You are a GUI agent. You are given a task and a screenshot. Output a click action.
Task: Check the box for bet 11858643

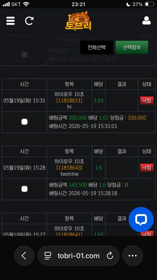point(24,189)
